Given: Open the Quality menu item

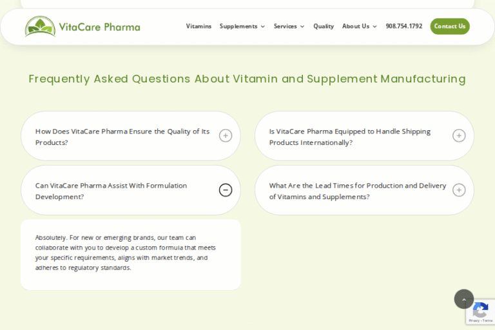Looking at the screenshot, I should (x=324, y=26).
